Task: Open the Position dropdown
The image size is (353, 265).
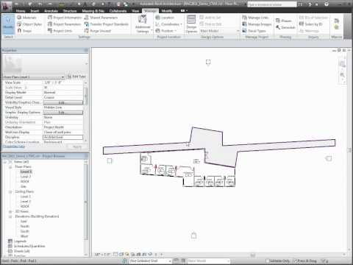Action: [x=166, y=31]
